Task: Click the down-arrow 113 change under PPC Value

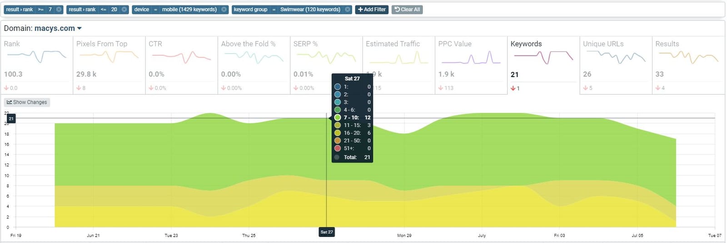Action: [x=446, y=88]
